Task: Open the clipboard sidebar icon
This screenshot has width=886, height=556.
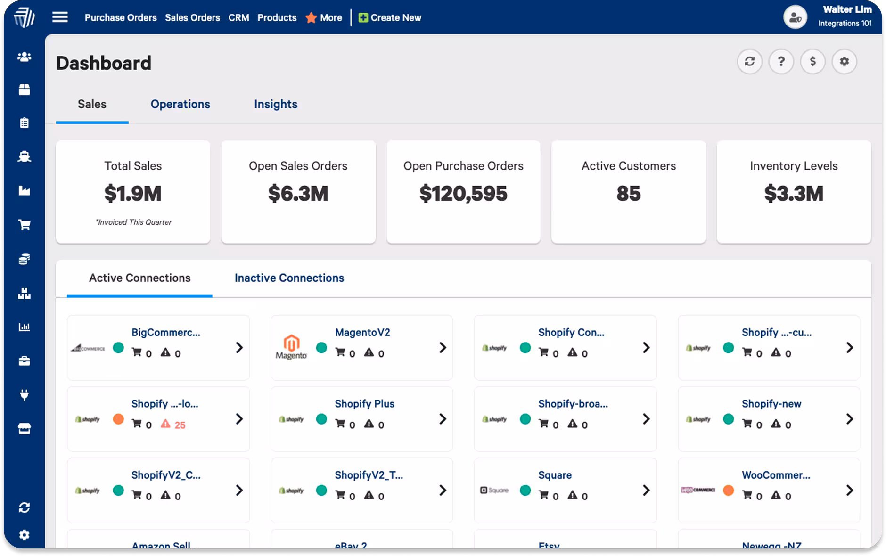Action: 24,123
